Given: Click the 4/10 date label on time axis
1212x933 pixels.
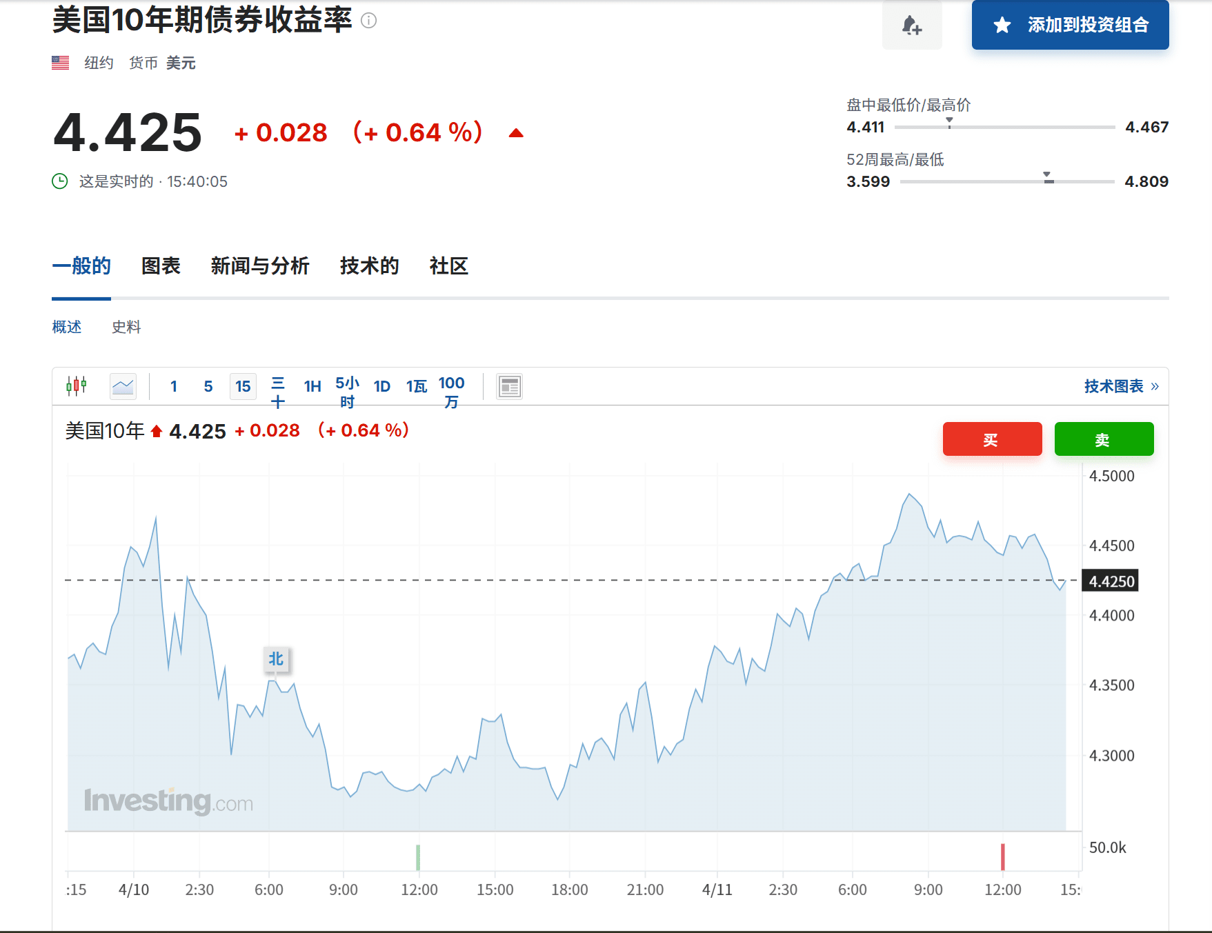Looking at the screenshot, I should 134,890.
